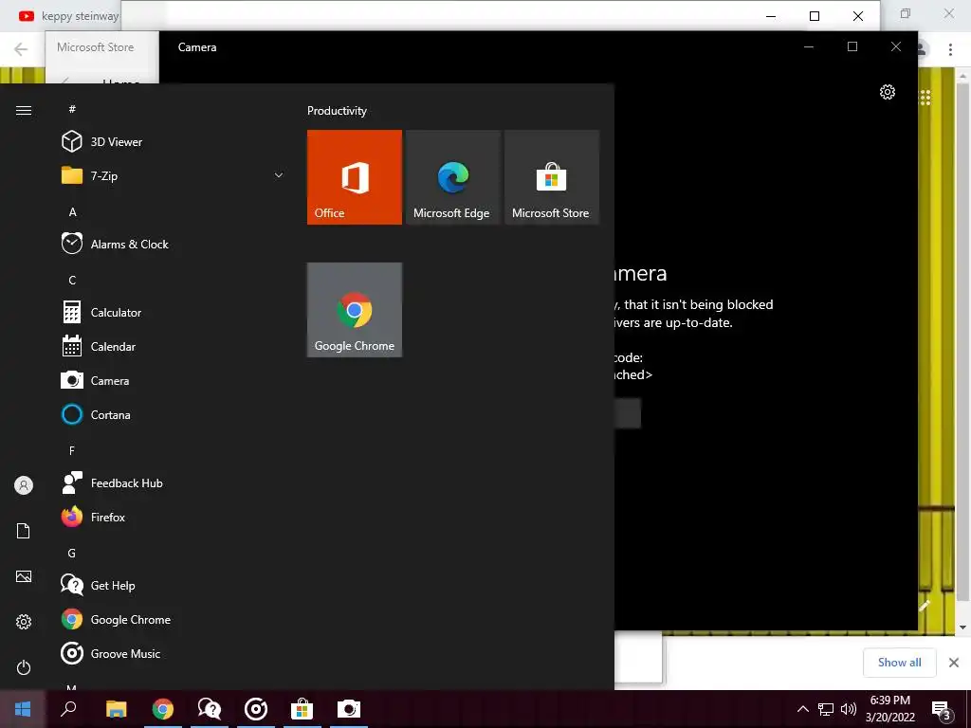Launch Alarms & Clock app
Viewport: 971px width, 728px height.
[x=174, y=244]
